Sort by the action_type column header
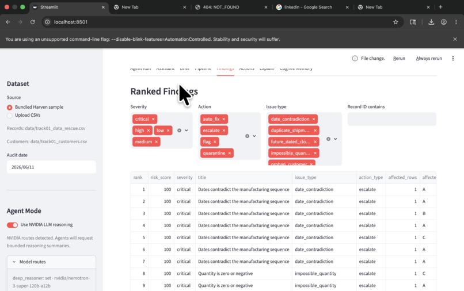The image size is (464, 291). (x=371, y=178)
